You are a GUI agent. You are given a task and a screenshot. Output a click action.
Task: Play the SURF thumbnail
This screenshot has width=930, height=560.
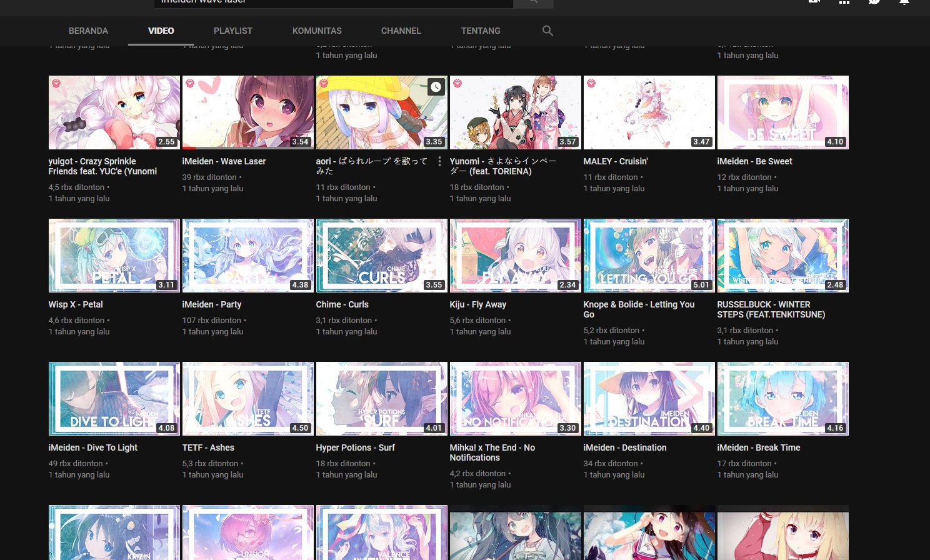(x=381, y=399)
